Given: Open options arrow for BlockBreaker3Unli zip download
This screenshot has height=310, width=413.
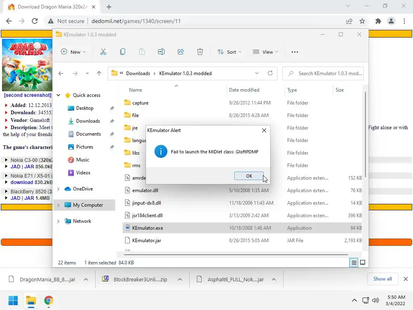Looking at the screenshot, I should 180,279.
